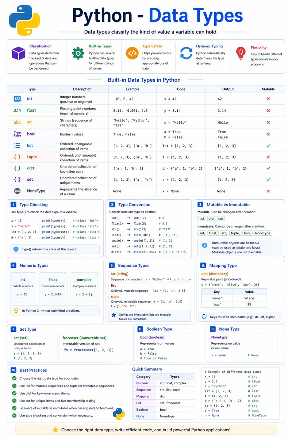The image size is (292, 438).
Task: Click the 'float' chip in the Immutable list
Action: coord(212,233)
